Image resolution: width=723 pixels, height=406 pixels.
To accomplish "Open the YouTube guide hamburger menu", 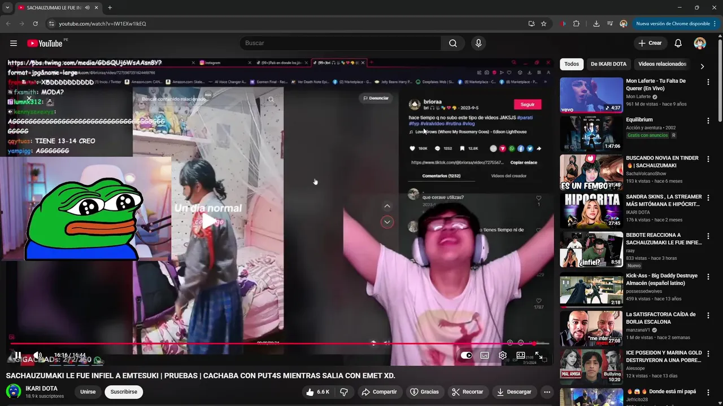I will tap(14, 43).
